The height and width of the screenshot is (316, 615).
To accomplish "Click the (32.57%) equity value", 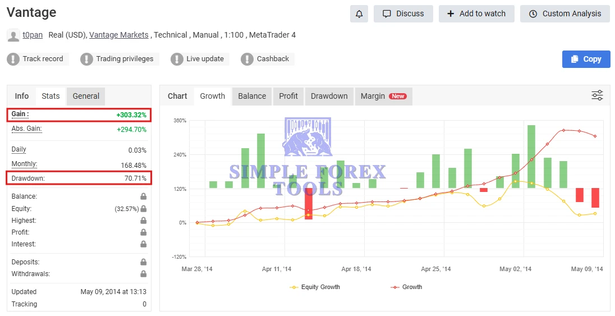I will click(x=127, y=209).
